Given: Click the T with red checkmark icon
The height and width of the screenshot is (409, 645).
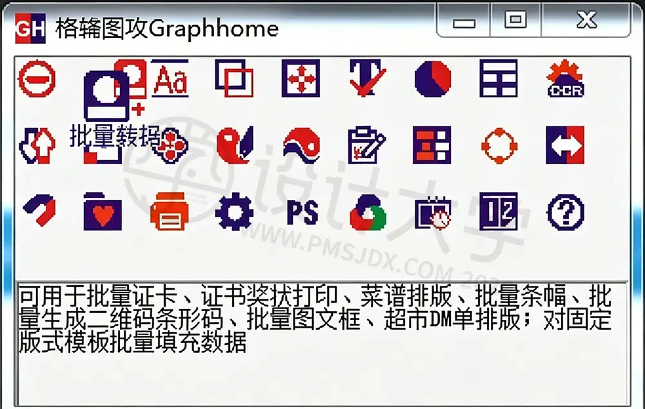Looking at the screenshot, I should (368, 78).
